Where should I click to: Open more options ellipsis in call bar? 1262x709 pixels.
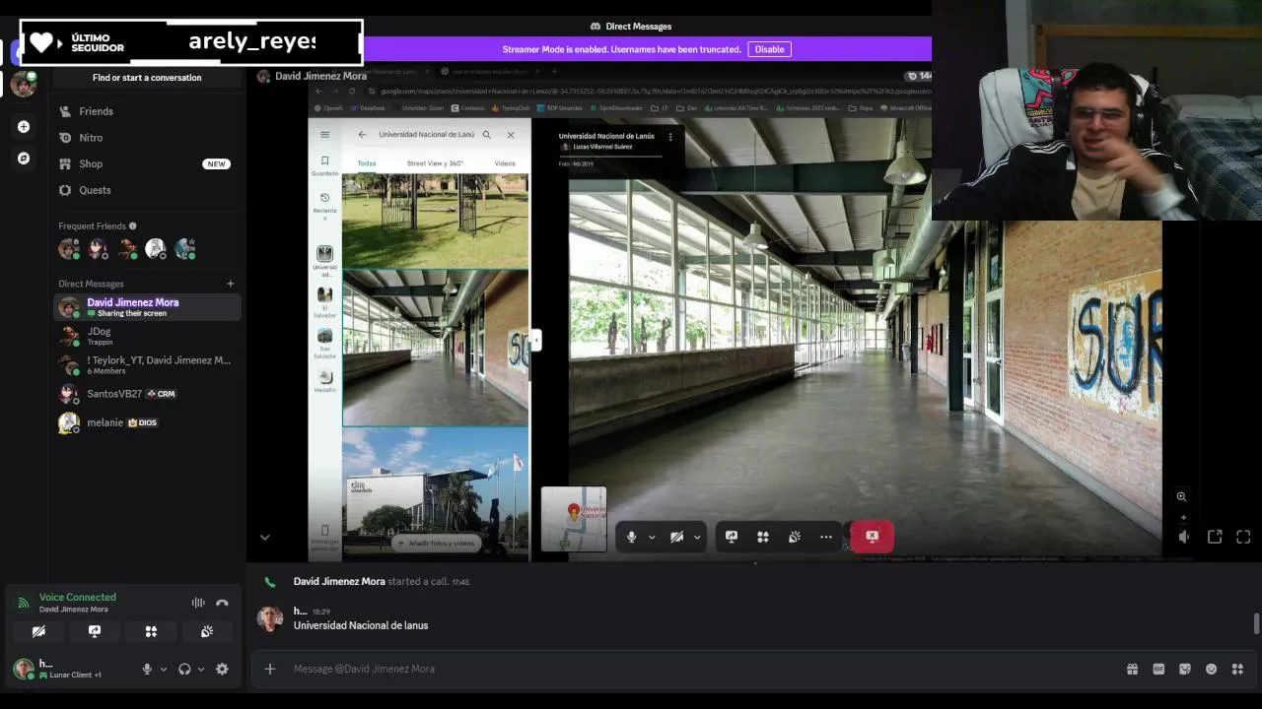tap(826, 537)
